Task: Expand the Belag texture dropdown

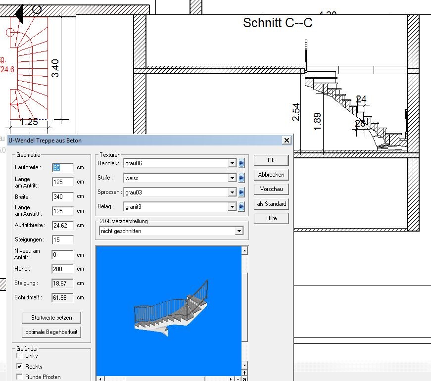Action: [x=232, y=207]
